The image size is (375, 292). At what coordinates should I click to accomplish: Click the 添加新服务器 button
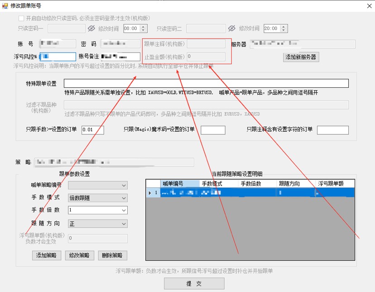coord(301,57)
